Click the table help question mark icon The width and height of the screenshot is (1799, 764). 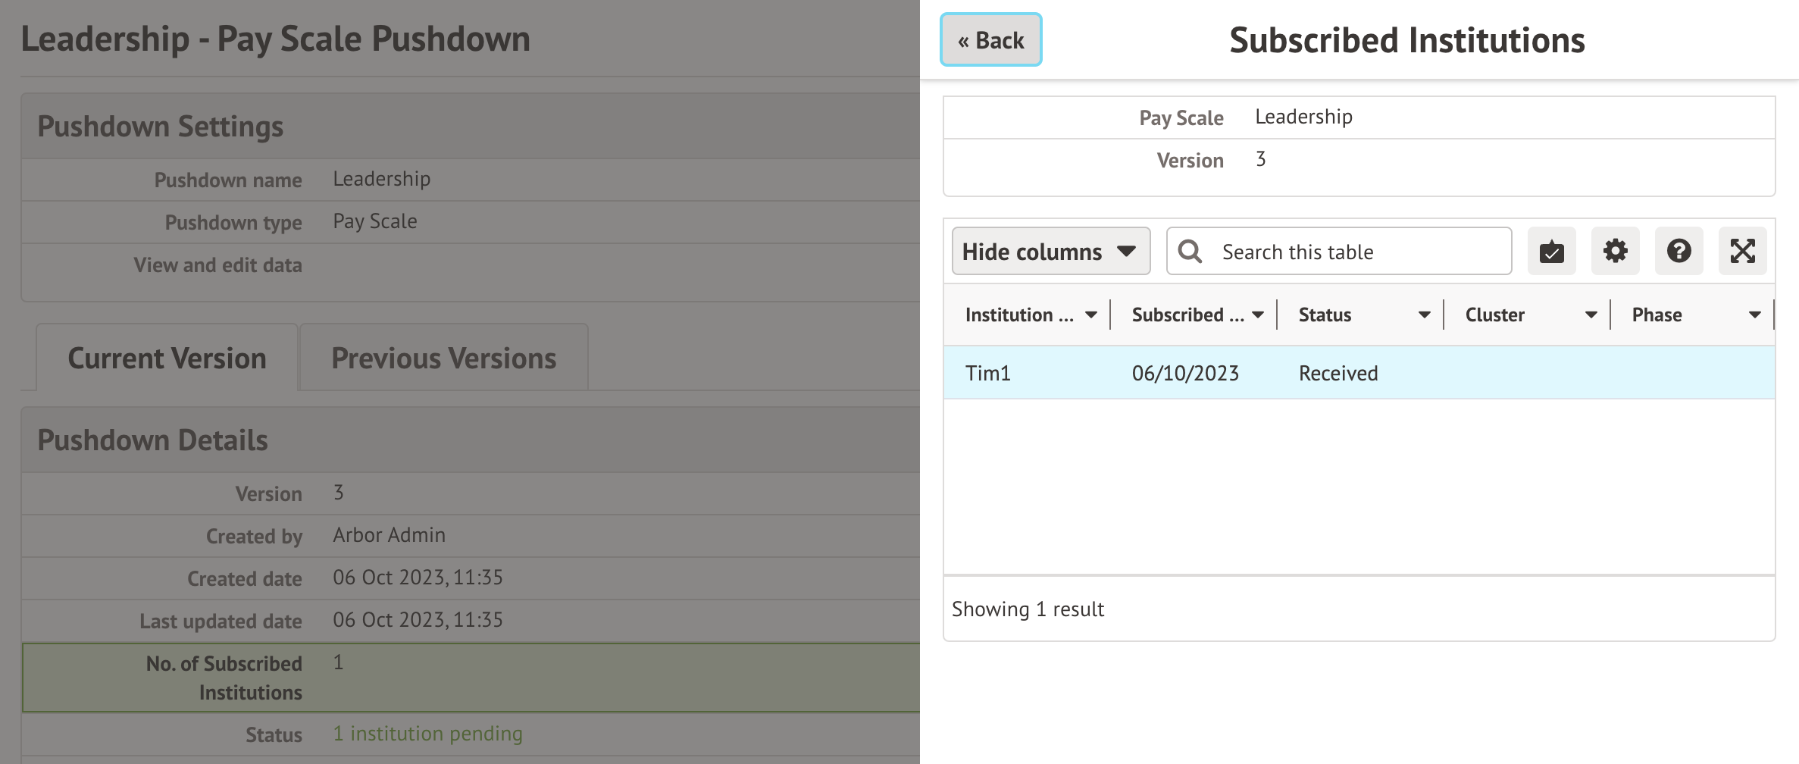point(1679,251)
